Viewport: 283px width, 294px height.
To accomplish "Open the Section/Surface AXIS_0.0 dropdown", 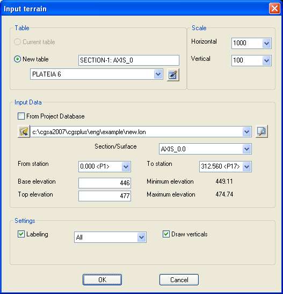I will tap(246, 149).
